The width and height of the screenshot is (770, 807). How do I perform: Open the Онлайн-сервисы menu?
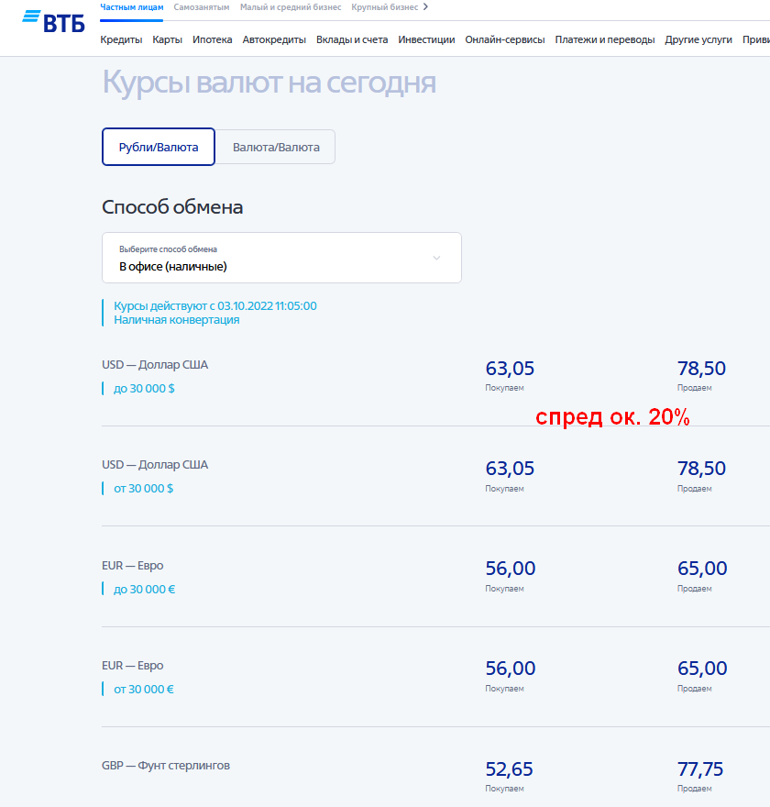tap(505, 39)
